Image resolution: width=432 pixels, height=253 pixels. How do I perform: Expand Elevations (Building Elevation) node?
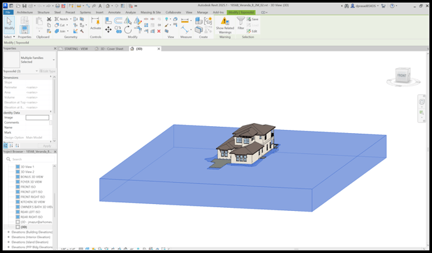(8, 232)
